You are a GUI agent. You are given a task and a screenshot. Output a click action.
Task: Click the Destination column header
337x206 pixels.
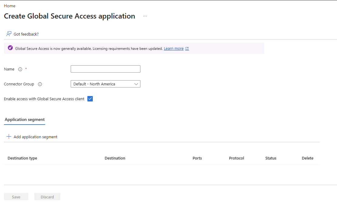(x=115, y=158)
